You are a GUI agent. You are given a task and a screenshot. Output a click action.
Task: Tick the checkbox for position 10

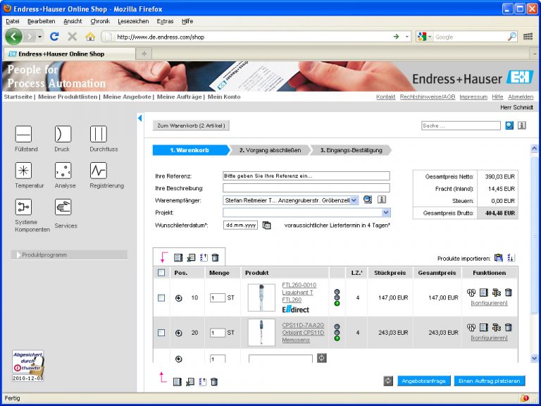(x=161, y=297)
